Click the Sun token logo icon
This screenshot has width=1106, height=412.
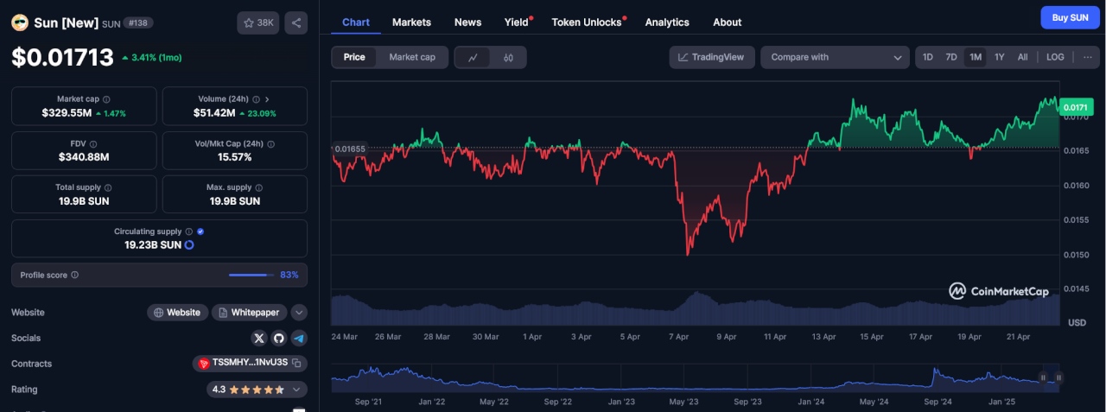click(20, 23)
